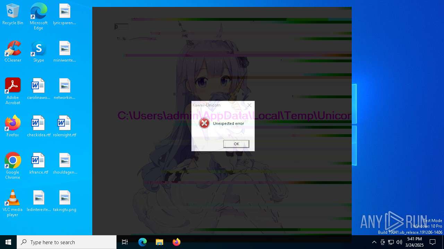Select the CCleaner desktop shortcut
The image size is (444, 249).
tap(13, 52)
